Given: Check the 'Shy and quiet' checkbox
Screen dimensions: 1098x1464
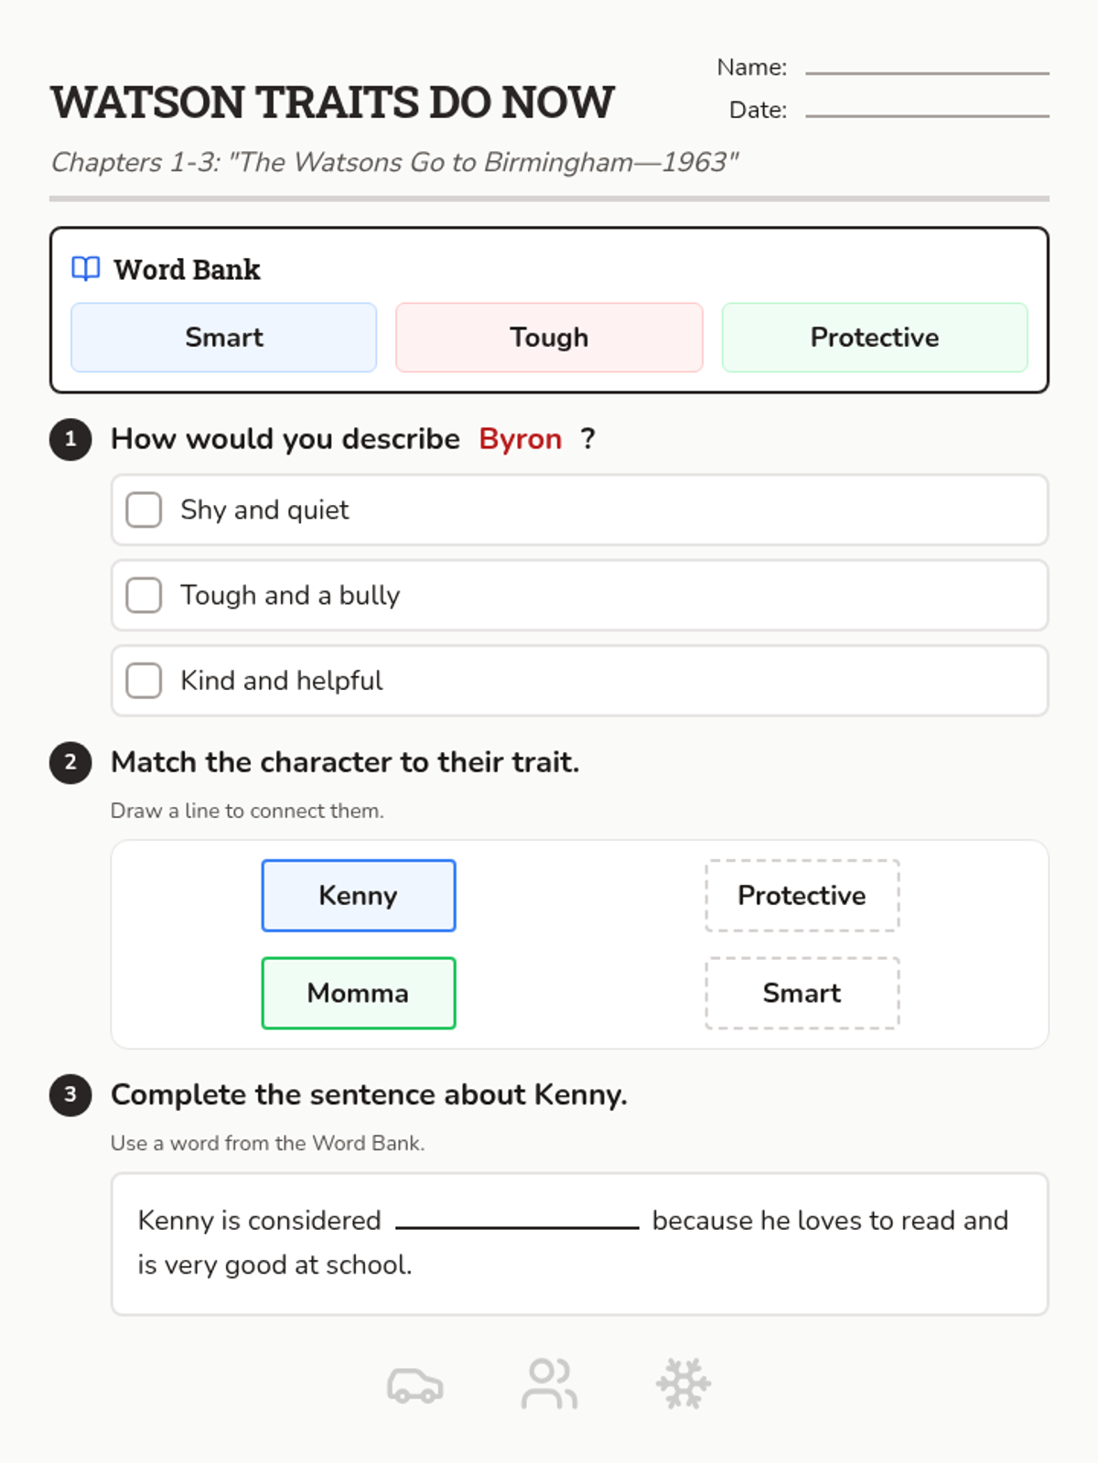Looking at the screenshot, I should (x=144, y=510).
